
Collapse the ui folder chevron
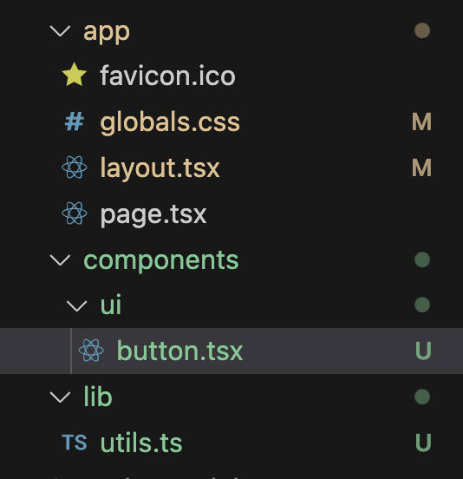pos(76,305)
